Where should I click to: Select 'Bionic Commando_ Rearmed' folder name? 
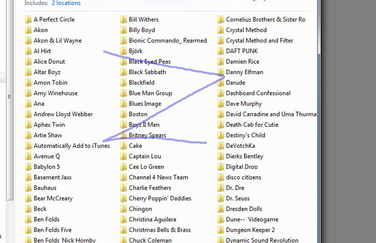tap(168, 41)
